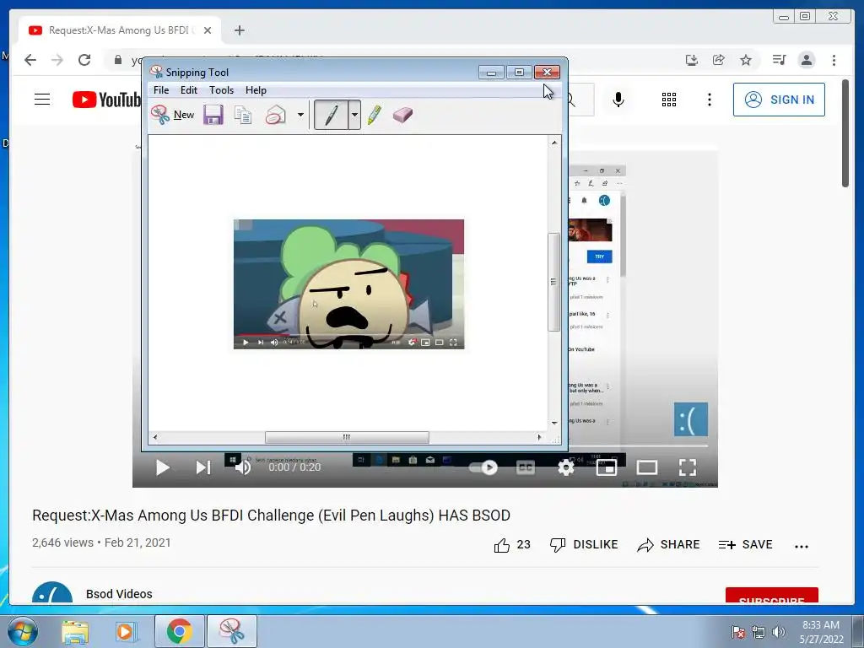864x648 pixels.
Task: Mute the YouTube video volume
Action: coord(243,467)
